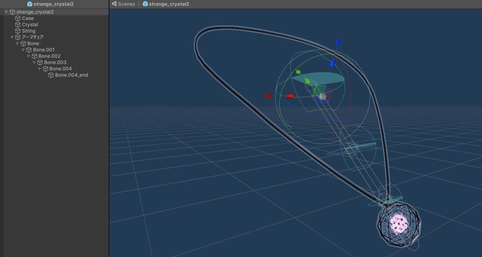Collapse the strange_crystal2 root expander arrow

click(x=6, y=12)
